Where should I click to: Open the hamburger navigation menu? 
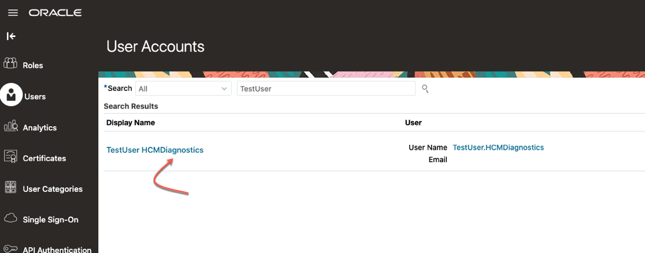[13, 13]
